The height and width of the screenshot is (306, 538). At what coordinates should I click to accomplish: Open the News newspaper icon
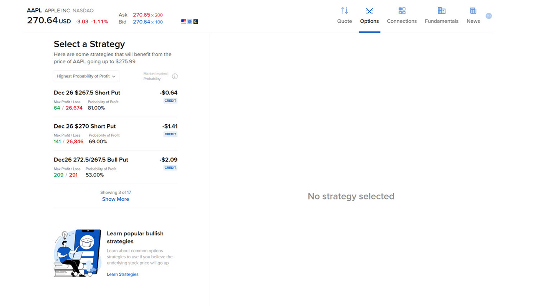[x=473, y=10]
